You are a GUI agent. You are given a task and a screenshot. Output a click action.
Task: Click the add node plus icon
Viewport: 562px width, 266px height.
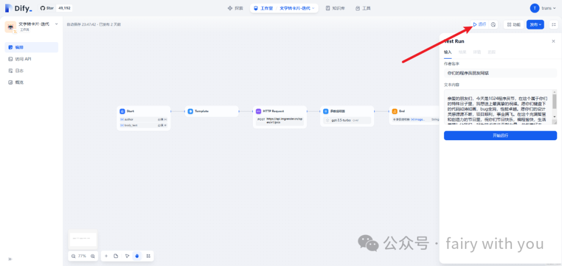coord(106,256)
